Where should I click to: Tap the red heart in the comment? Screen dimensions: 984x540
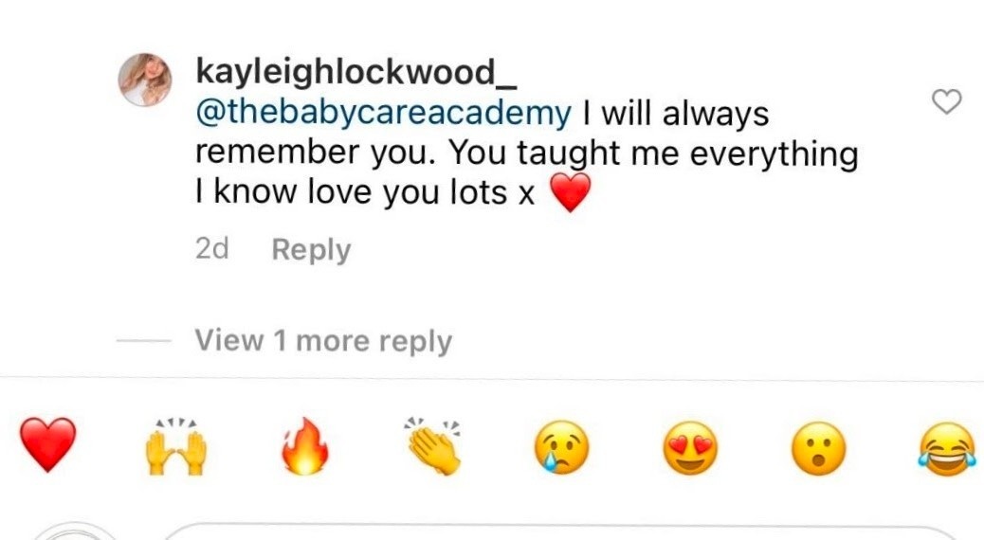coord(570,192)
